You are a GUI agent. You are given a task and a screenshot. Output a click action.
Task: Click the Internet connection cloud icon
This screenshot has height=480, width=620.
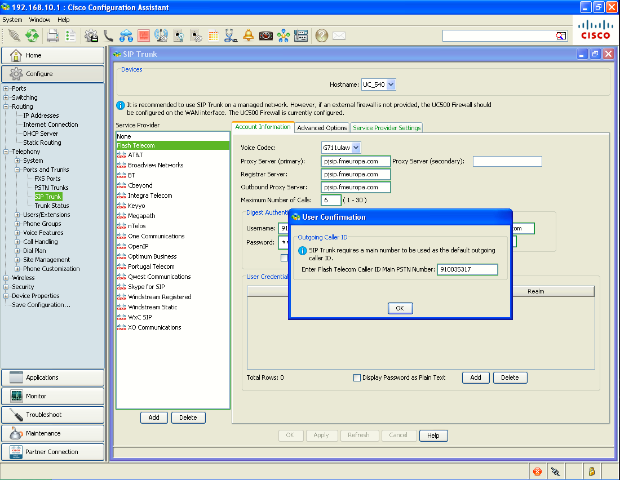click(x=126, y=35)
